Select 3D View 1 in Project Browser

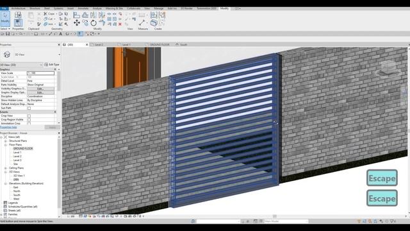19,176
